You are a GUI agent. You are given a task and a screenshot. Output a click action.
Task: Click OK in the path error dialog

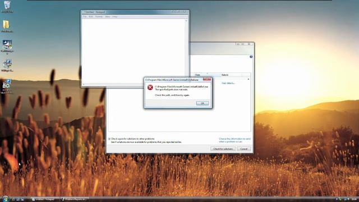tap(202, 103)
